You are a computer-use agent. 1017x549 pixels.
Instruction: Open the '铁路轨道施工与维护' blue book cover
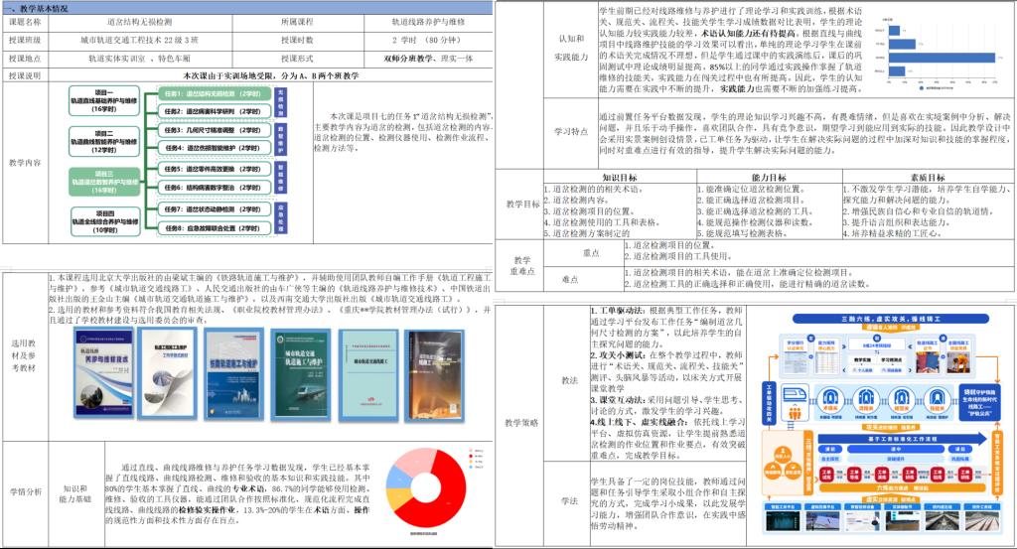point(233,372)
